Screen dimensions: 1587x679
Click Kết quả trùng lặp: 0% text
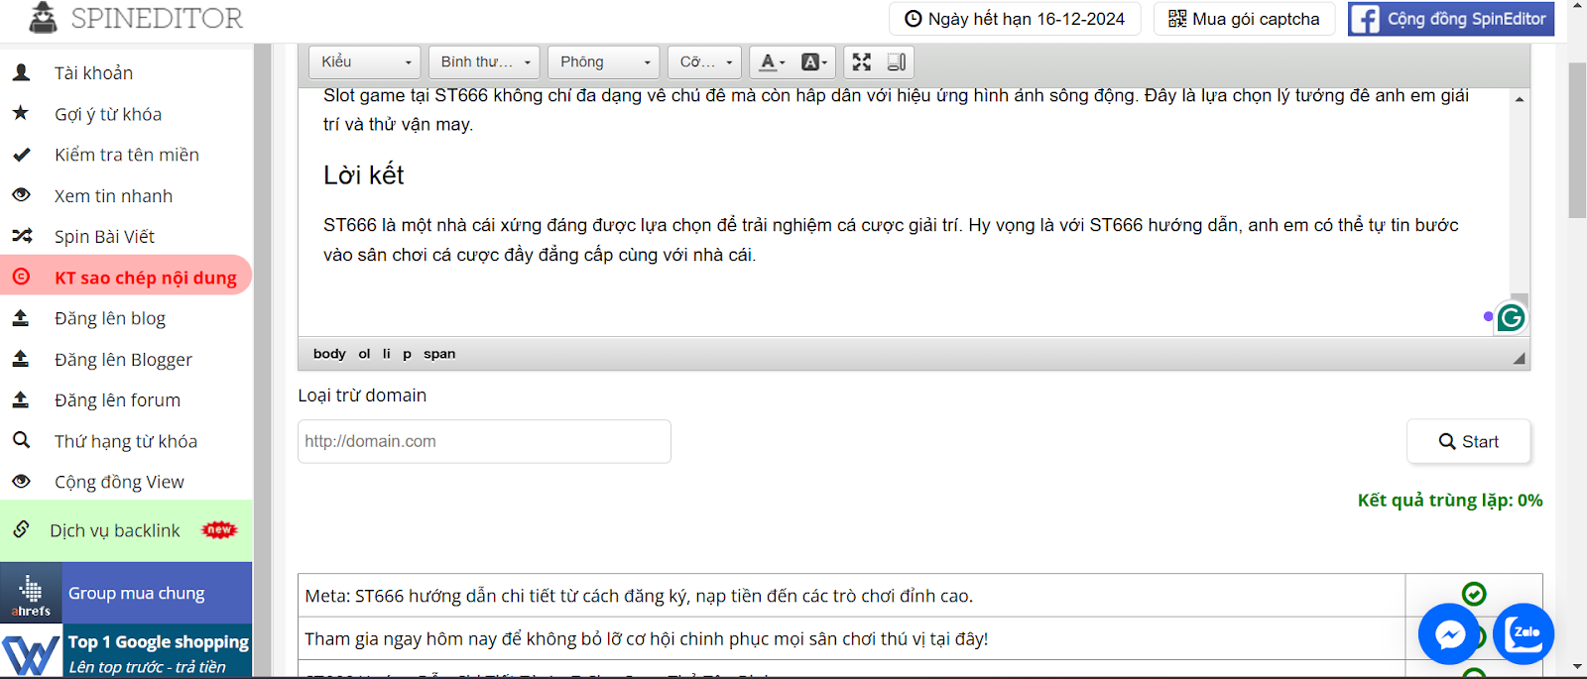(x=1450, y=501)
